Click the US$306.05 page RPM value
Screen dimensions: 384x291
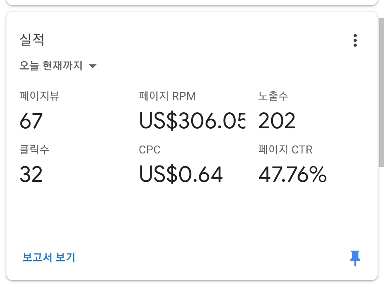pos(192,121)
